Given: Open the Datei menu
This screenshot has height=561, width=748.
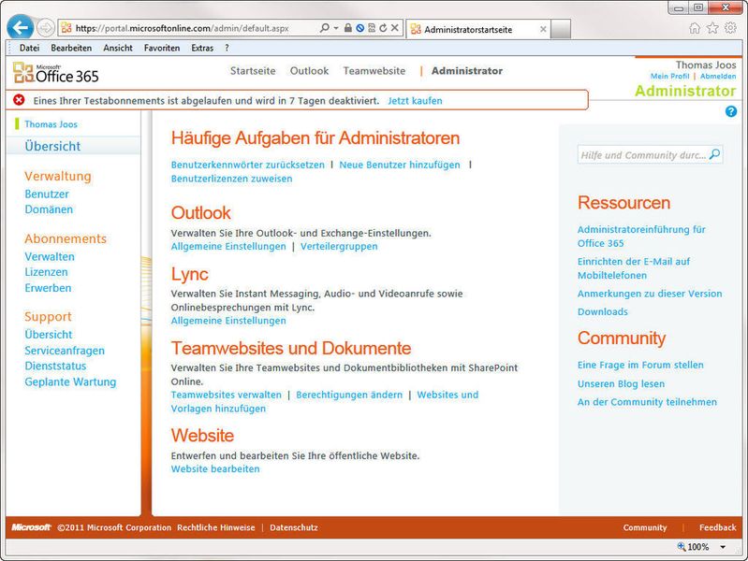Looking at the screenshot, I should pos(30,48).
